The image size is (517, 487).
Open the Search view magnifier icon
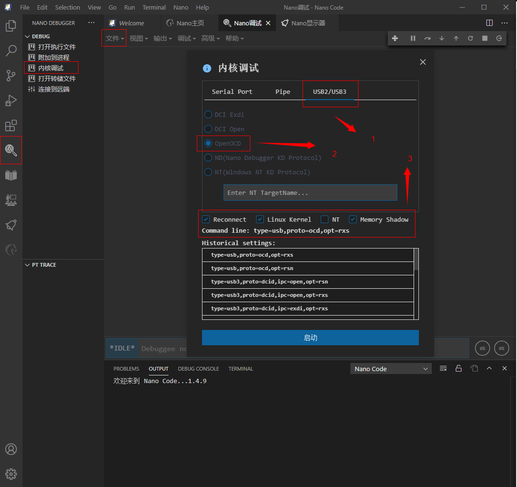point(11,51)
